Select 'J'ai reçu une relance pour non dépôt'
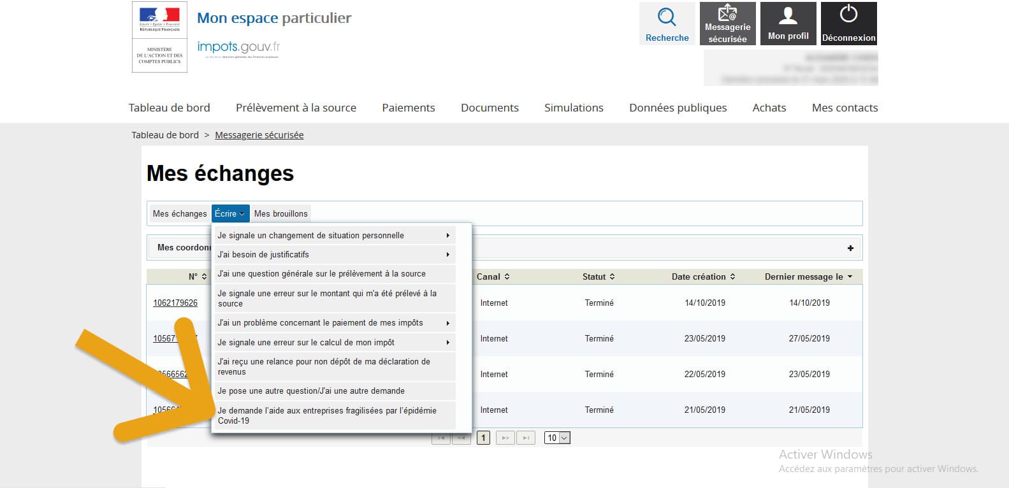 point(335,366)
